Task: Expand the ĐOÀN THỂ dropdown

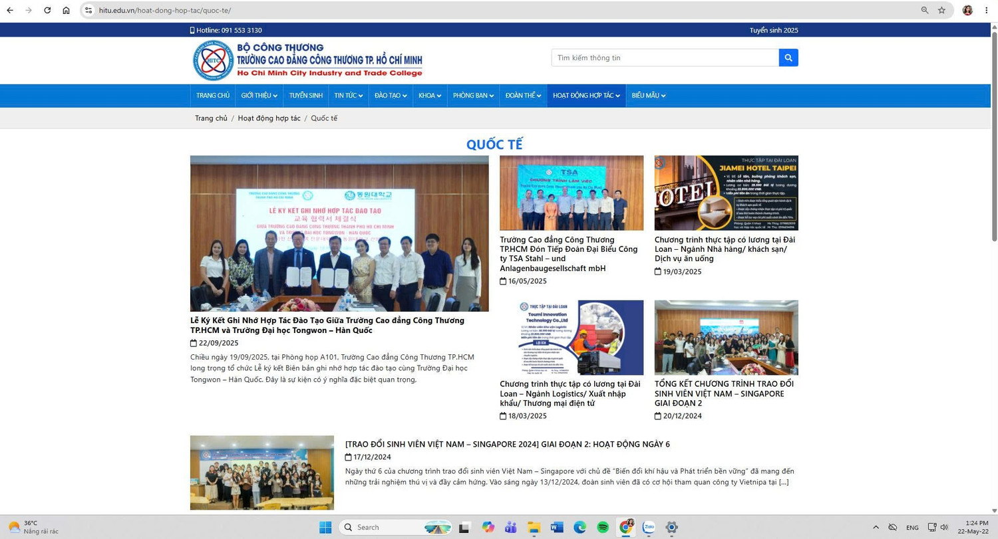Action: pyautogui.click(x=524, y=96)
